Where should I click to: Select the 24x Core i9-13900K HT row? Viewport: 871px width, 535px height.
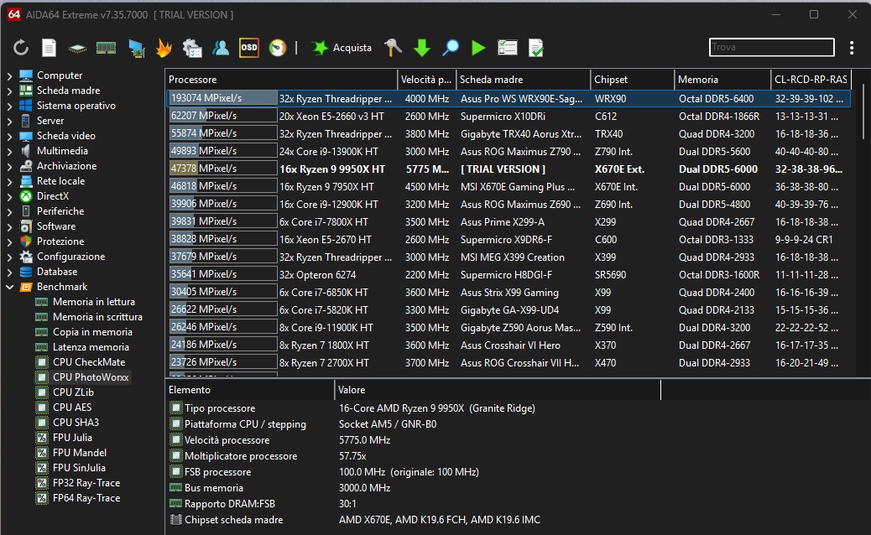[509, 151]
